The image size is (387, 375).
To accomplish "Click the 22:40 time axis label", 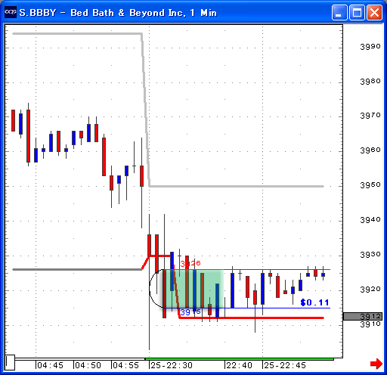I will pyautogui.click(x=239, y=365).
